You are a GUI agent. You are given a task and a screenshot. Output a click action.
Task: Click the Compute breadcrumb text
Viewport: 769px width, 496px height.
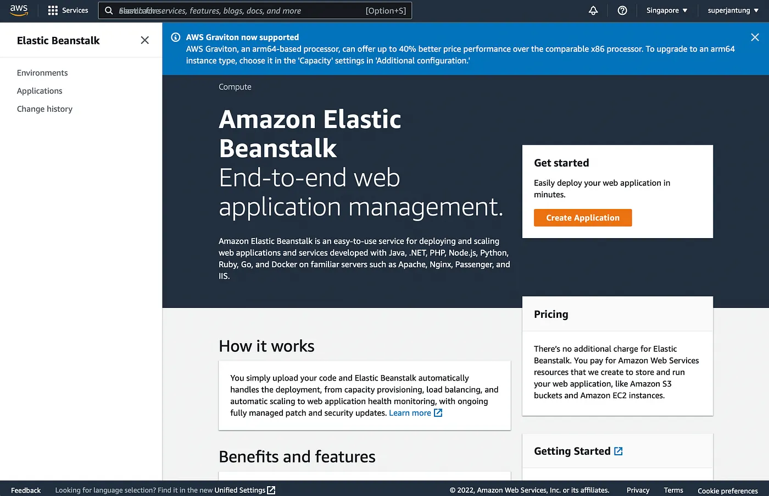click(235, 87)
